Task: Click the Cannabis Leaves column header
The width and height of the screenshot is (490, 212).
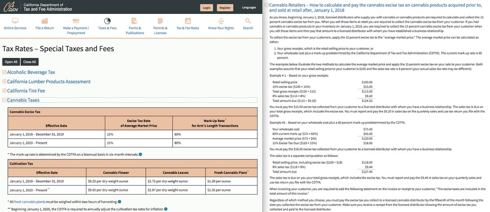Action: tap(176, 172)
